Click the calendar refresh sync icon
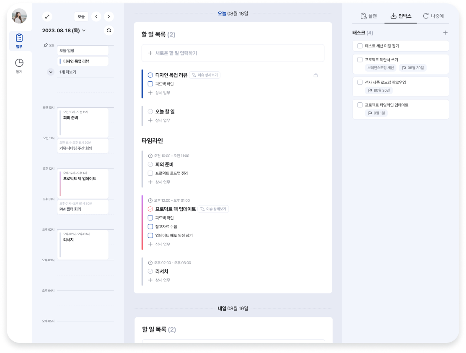 (109, 31)
